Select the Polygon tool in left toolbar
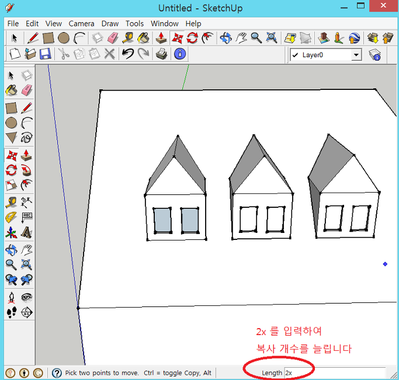 click(x=12, y=138)
